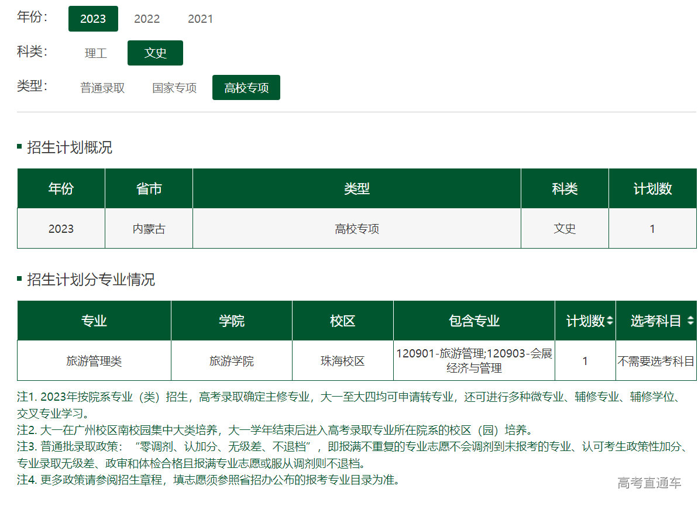
Task: Switch 科类 to 理工
Action: pos(95,53)
